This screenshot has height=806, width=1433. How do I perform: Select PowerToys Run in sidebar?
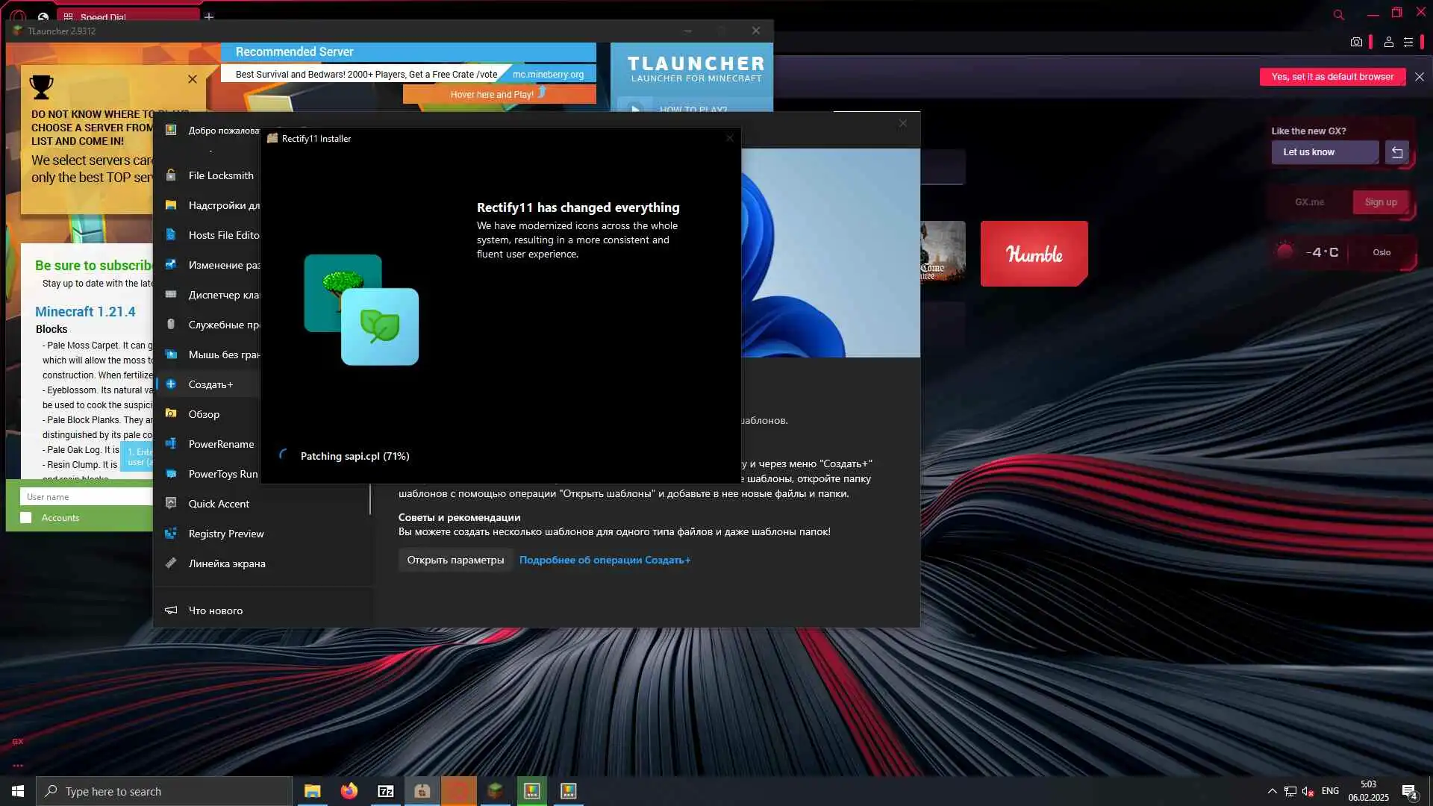tap(222, 474)
